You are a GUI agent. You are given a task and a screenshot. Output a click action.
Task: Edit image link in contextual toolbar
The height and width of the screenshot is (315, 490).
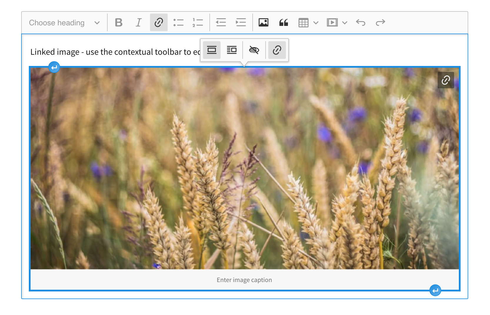[x=277, y=50]
